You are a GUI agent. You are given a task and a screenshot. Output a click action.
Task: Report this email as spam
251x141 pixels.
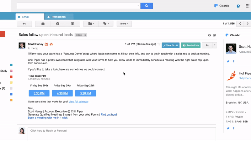point(57,24)
